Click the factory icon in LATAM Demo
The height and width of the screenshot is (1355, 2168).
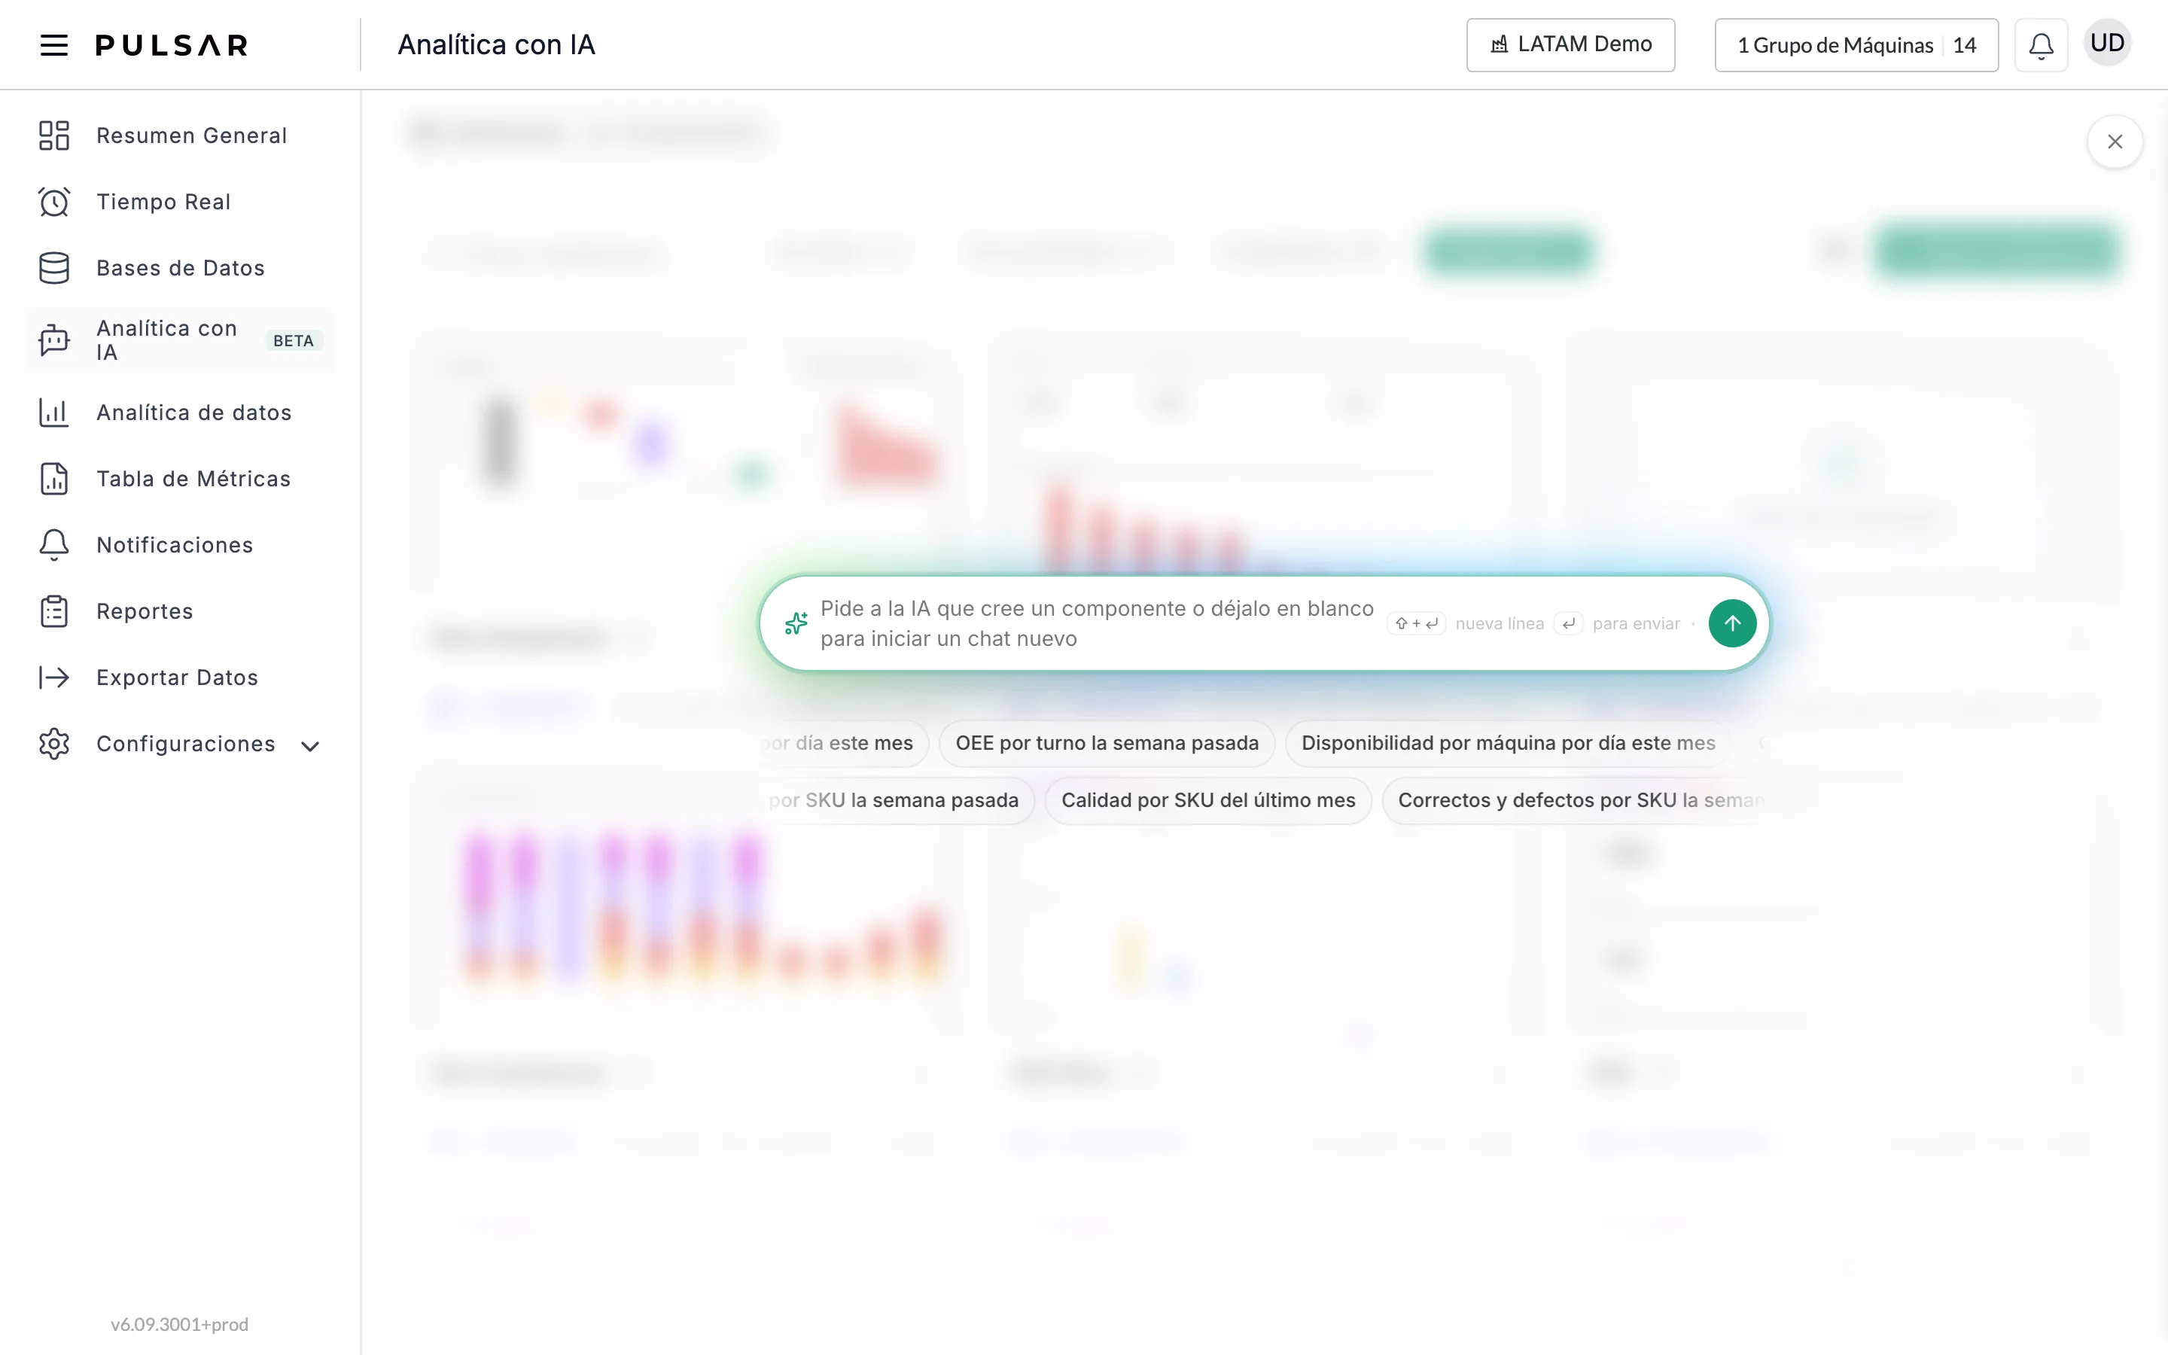point(1499,45)
